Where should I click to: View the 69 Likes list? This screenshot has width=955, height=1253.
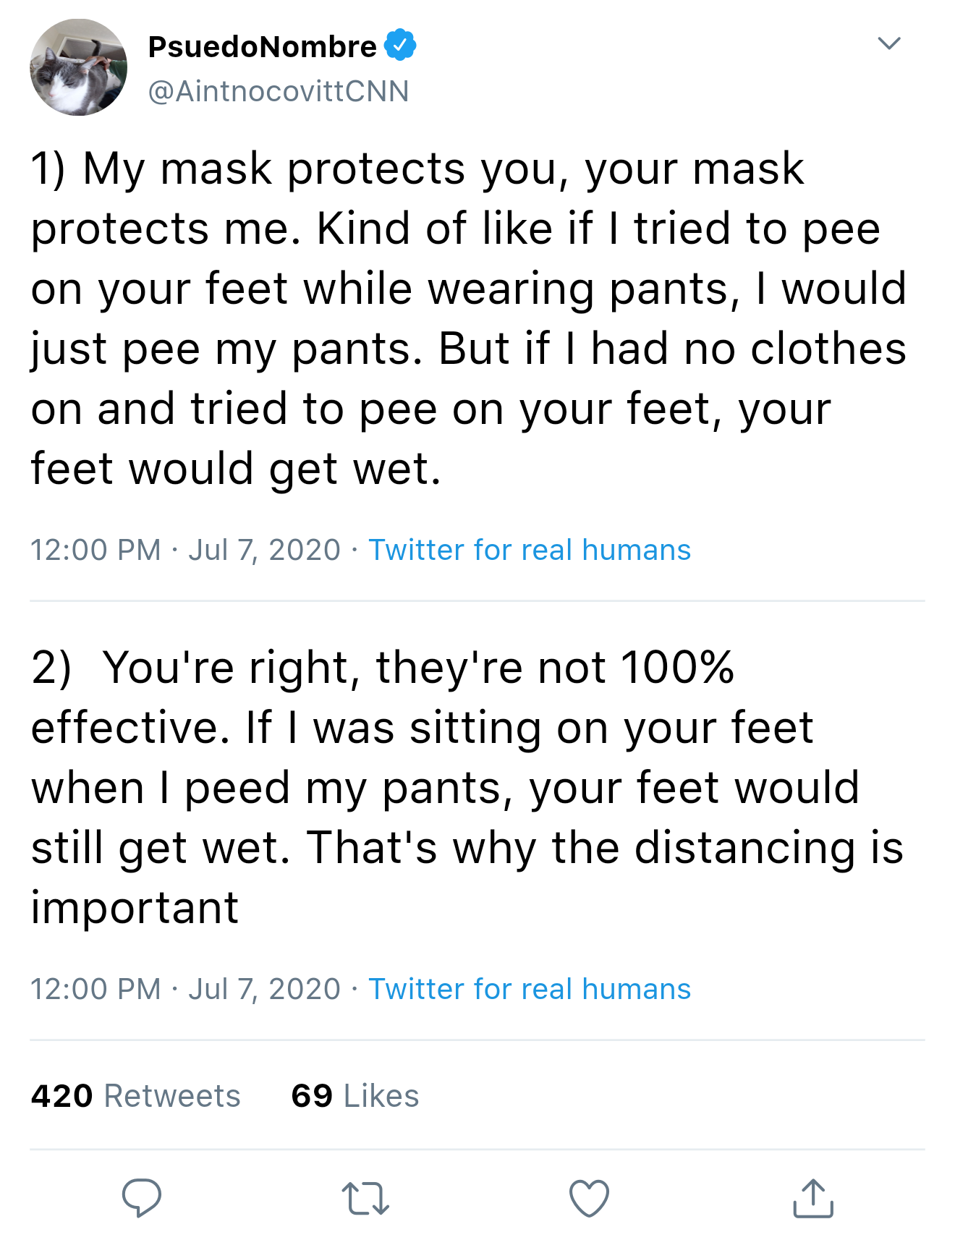[x=354, y=1095]
